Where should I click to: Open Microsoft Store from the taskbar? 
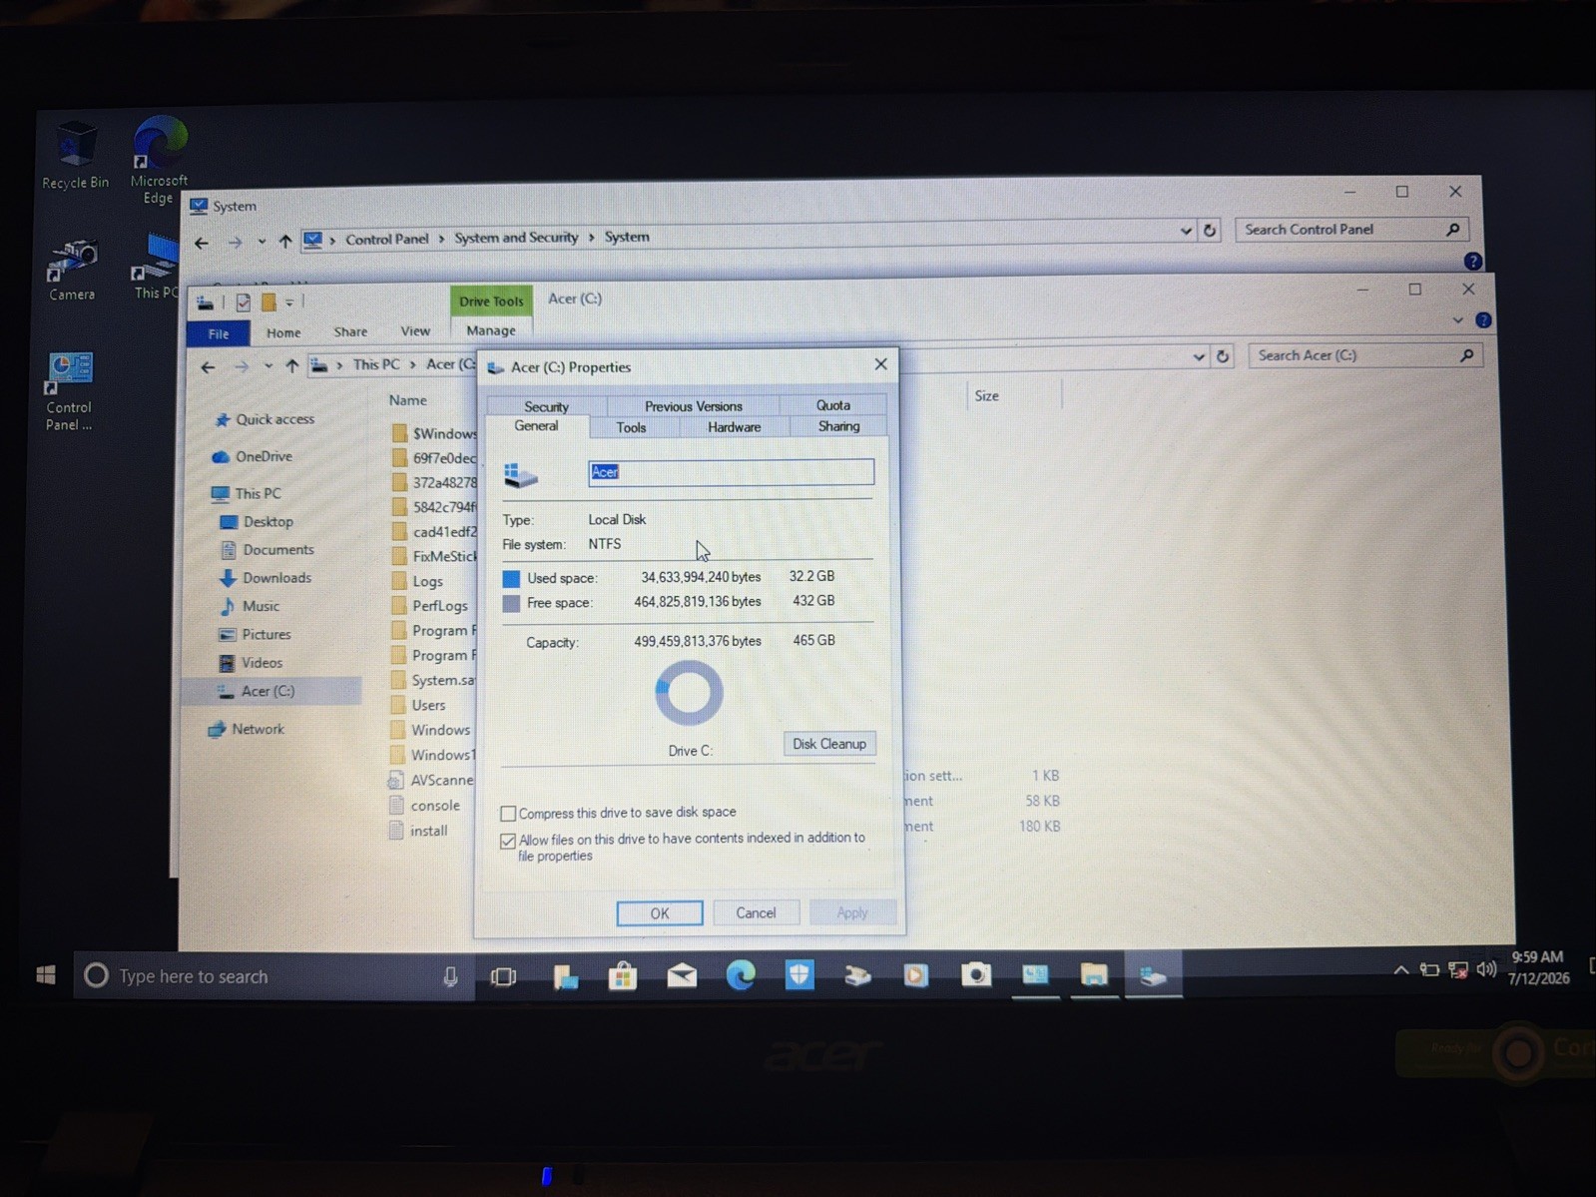click(623, 975)
